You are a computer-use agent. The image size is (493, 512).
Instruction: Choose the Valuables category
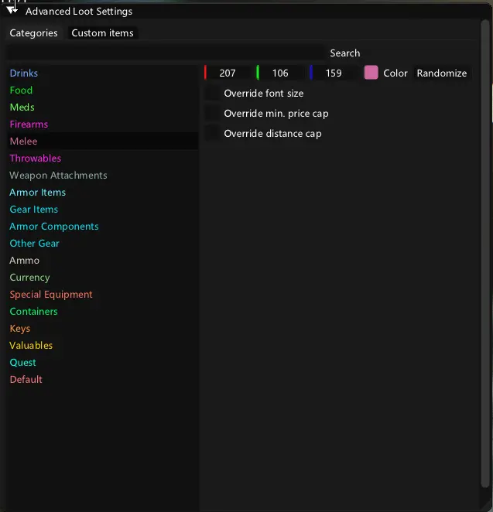[31, 346]
